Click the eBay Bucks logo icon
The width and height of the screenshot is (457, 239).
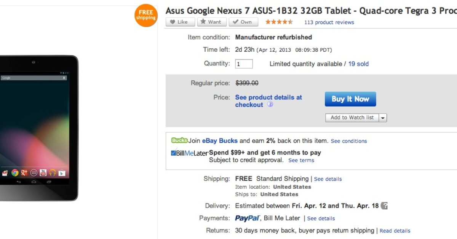click(x=179, y=140)
